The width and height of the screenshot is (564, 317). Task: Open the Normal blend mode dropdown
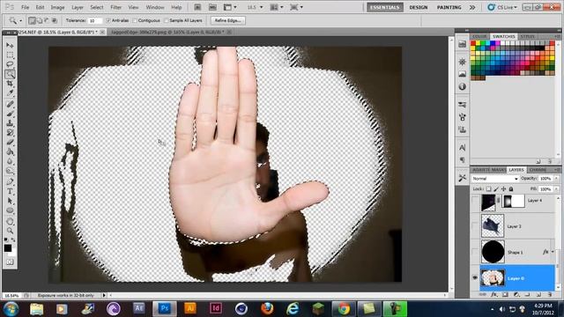coord(495,179)
